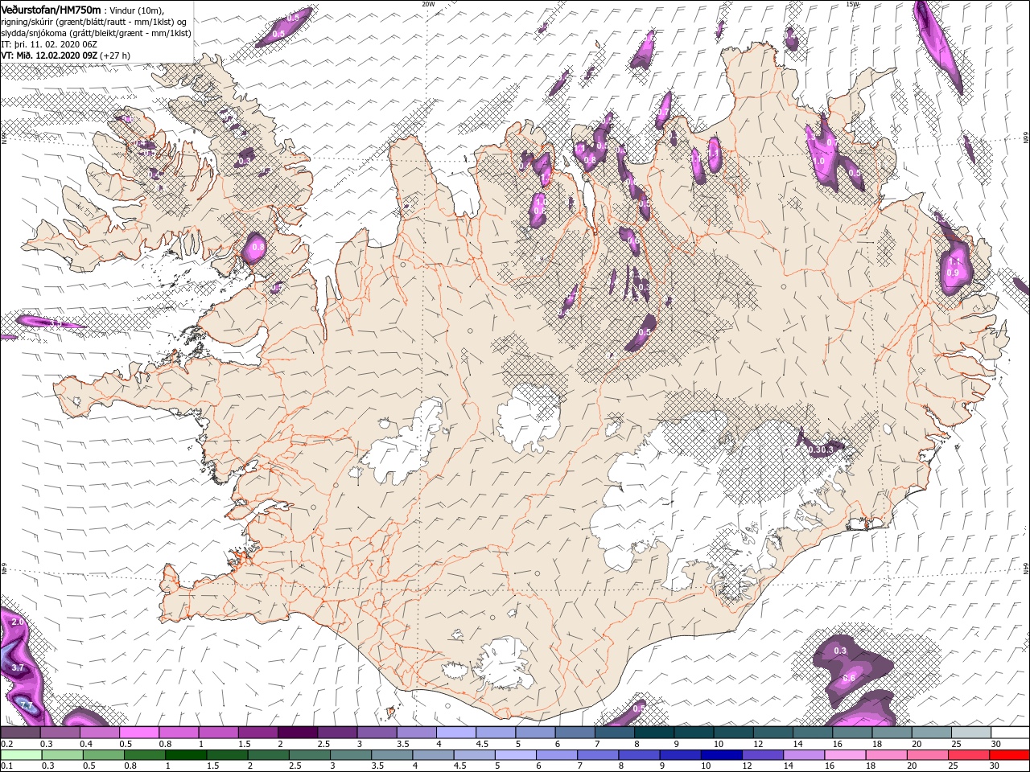The width and height of the screenshot is (1030, 772).
Task: Click the rain legend swatch starting at 2.5
Action: tap(310, 755)
